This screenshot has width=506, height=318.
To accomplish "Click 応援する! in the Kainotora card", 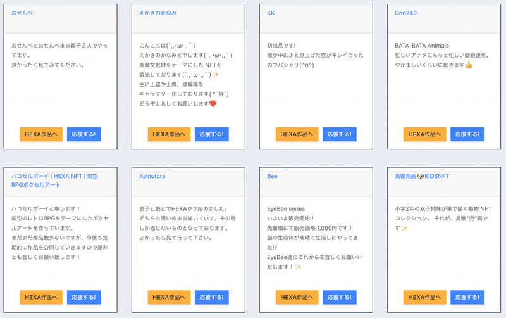I will point(212,297).
